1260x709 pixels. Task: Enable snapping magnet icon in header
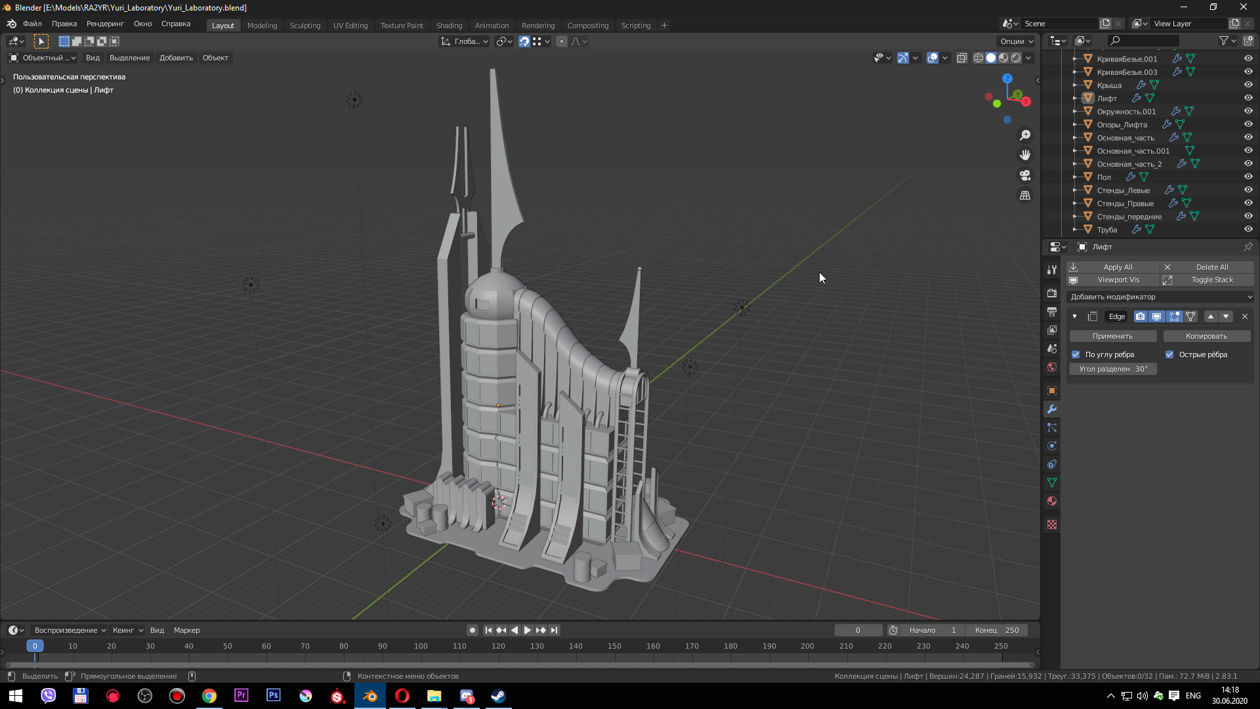point(524,41)
